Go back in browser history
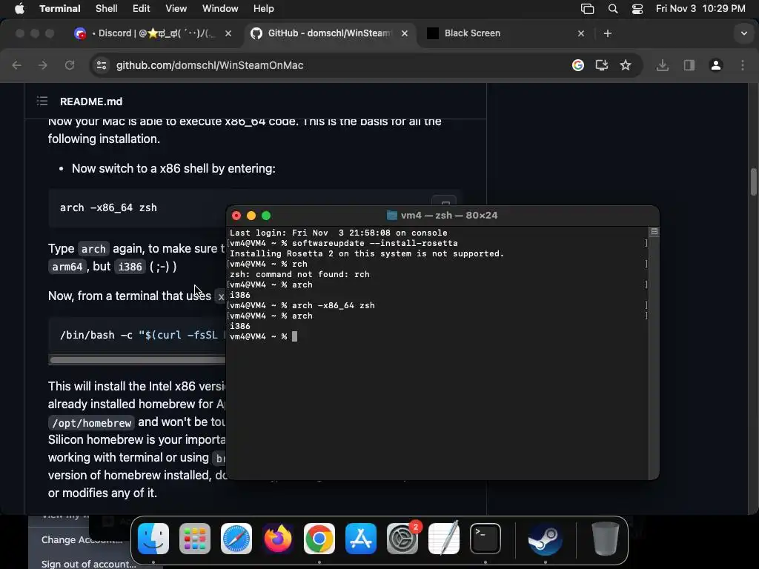 (16, 65)
